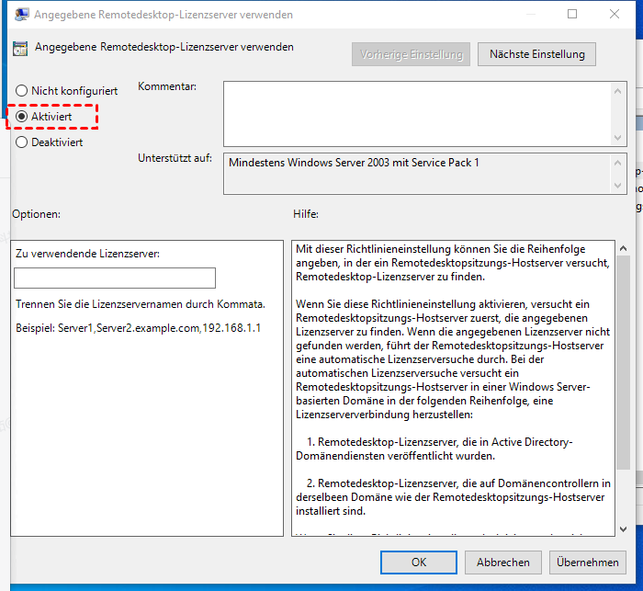The image size is (643, 591).
Task: Click the Unterstützt auf scroll-up arrow
Action: tap(618, 163)
